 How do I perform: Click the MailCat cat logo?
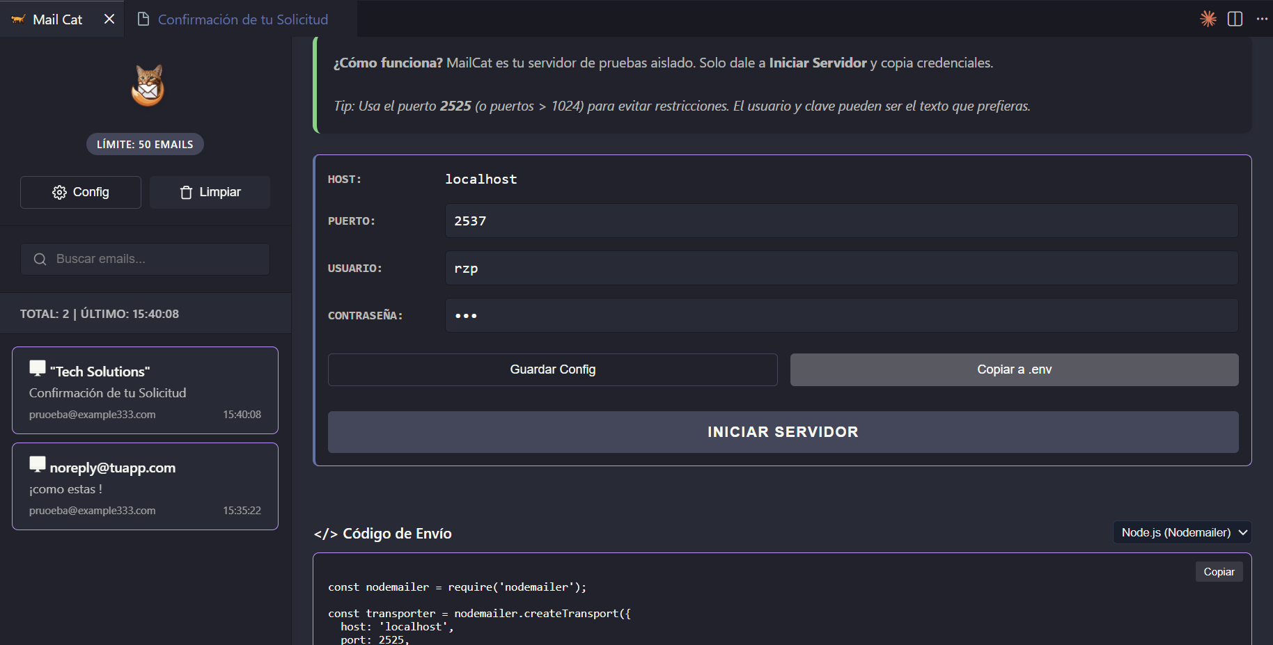click(x=148, y=86)
